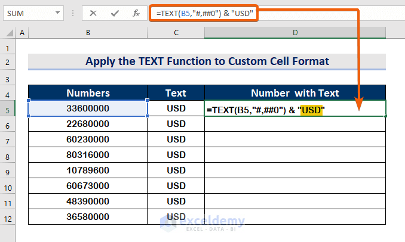Click the USD cell in row 9
This screenshot has height=242, width=405.
tap(176, 169)
